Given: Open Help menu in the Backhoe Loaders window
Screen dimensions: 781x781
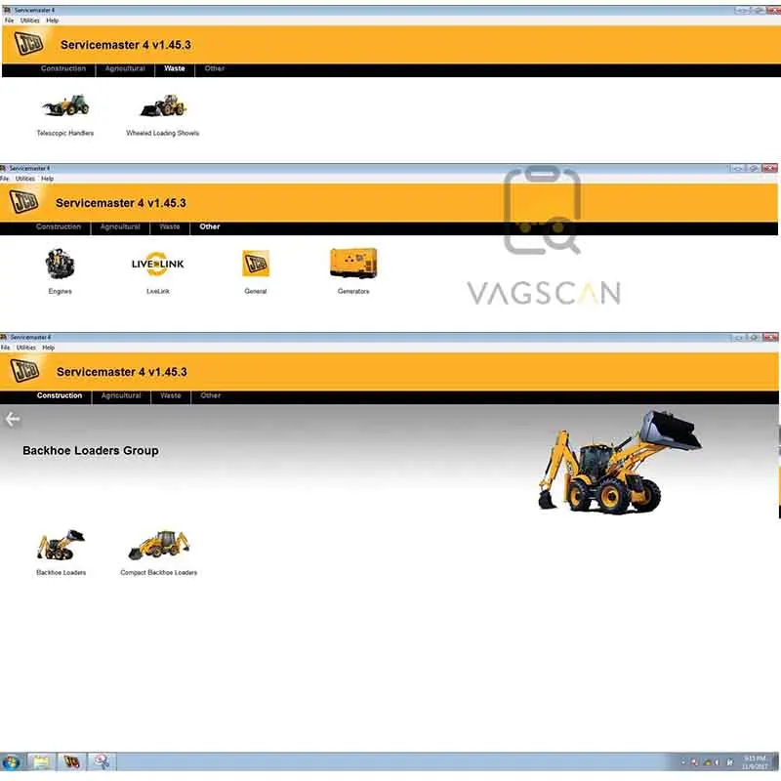Looking at the screenshot, I should tap(48, 348).
